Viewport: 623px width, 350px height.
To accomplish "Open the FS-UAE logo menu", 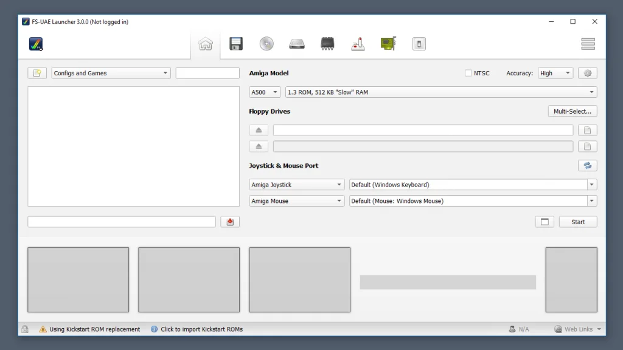I will tap(36, 44).
